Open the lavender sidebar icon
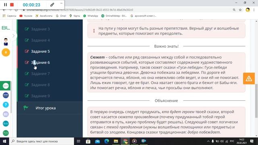Screen dimensions: 258x145 click(x=6, y=114)
